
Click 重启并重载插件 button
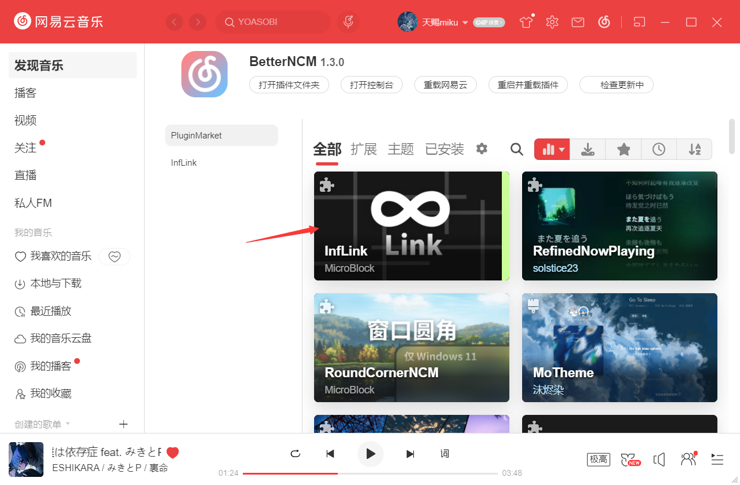(x=528, y=85)
